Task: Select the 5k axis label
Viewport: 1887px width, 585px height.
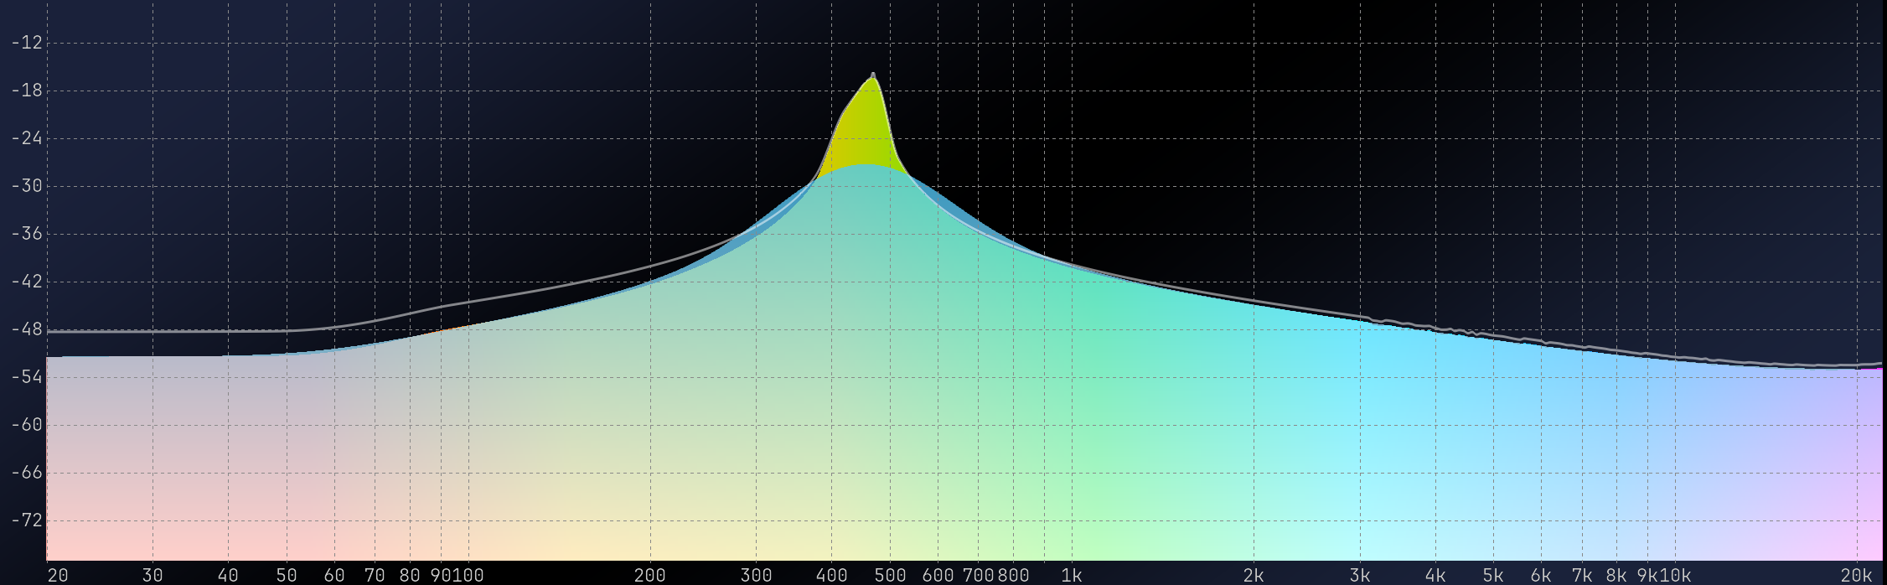Action: (1493, 576)
